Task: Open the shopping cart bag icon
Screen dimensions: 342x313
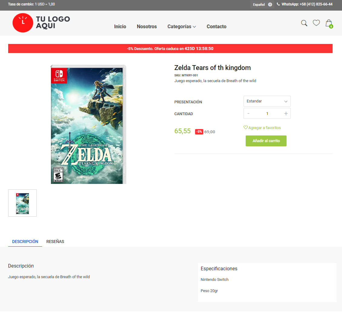Action: coord(329,23)
